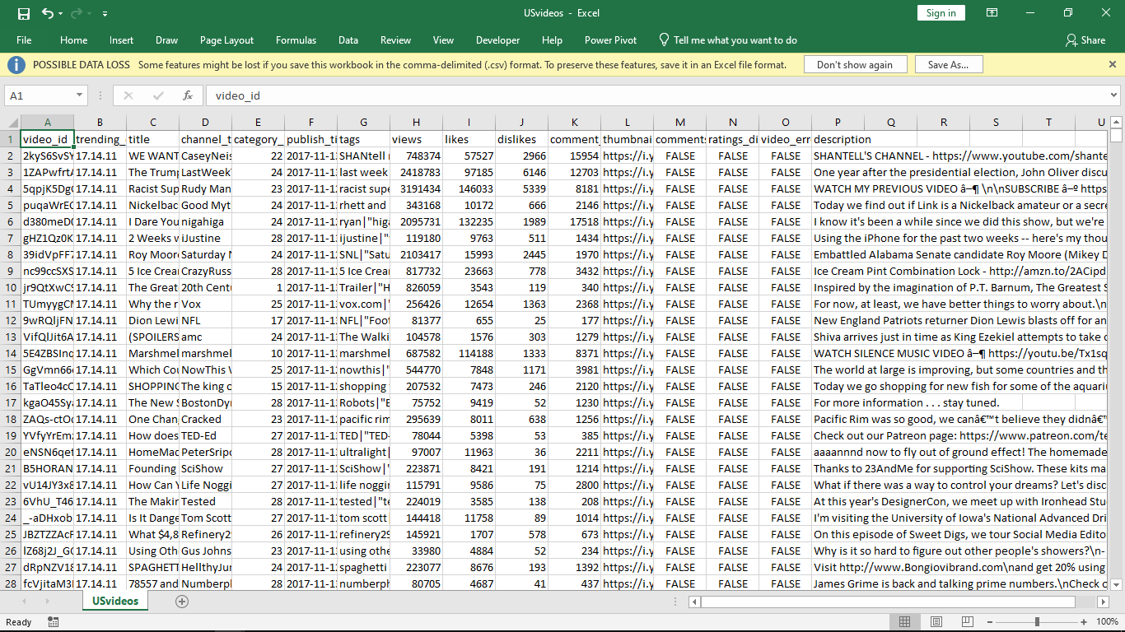The image size is (1125, 632).
Task: Click the 100% zoom level
Action: coord(1107,621)
